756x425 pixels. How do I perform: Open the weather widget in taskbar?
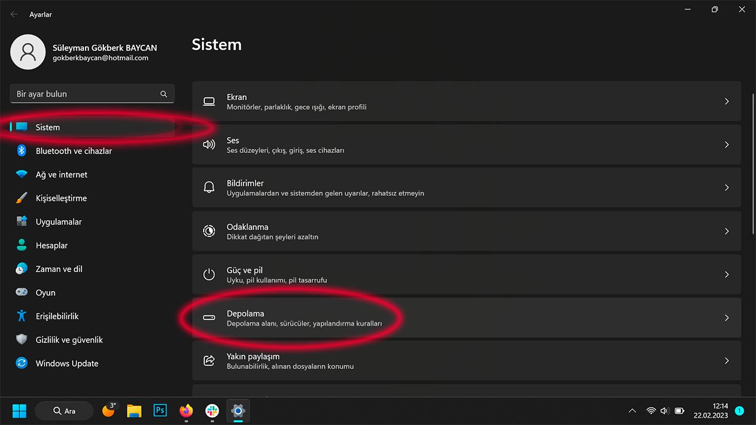110,410
